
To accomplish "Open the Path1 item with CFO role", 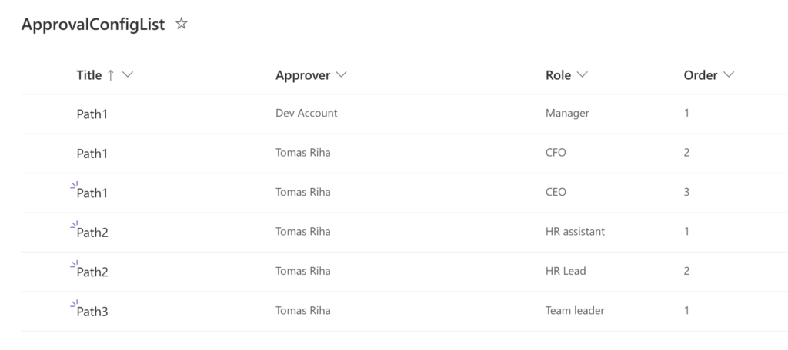I will click(92, 154).
